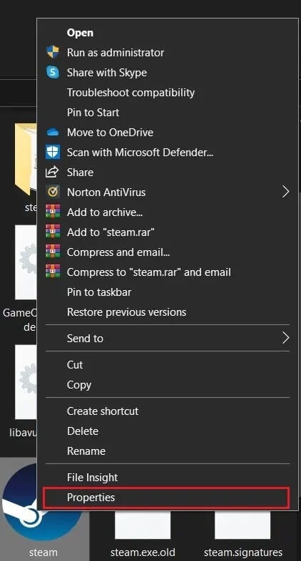Image resolution: width=301 pixels, height=561 pixels.
Task: Expand the Send to submenu arrow
Action: point(285,338)
